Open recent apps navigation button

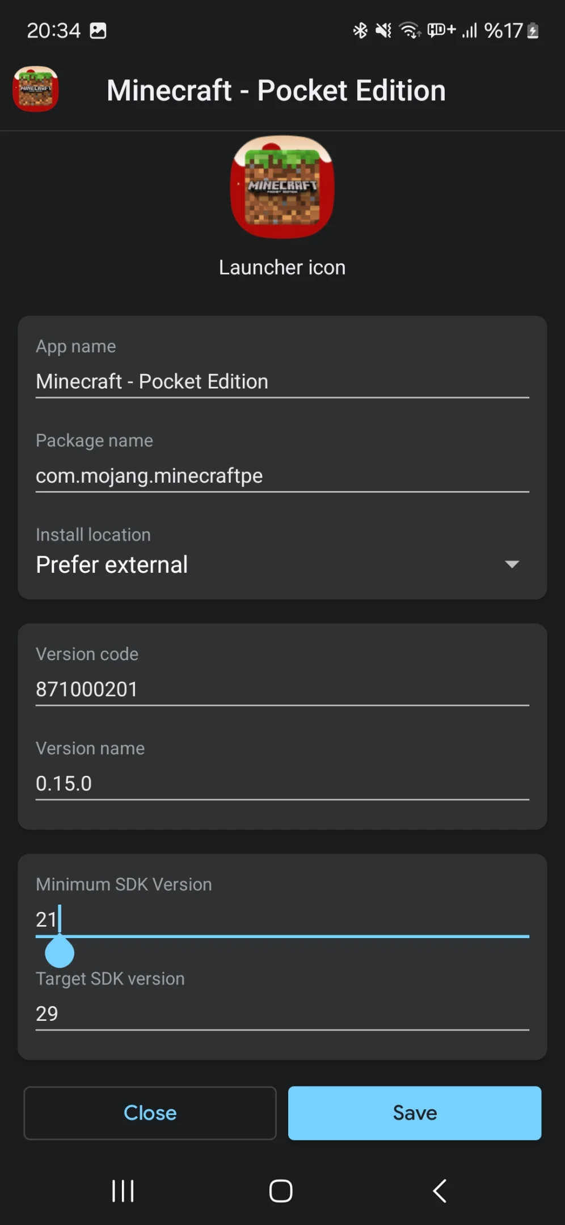tap(123, 1190)
